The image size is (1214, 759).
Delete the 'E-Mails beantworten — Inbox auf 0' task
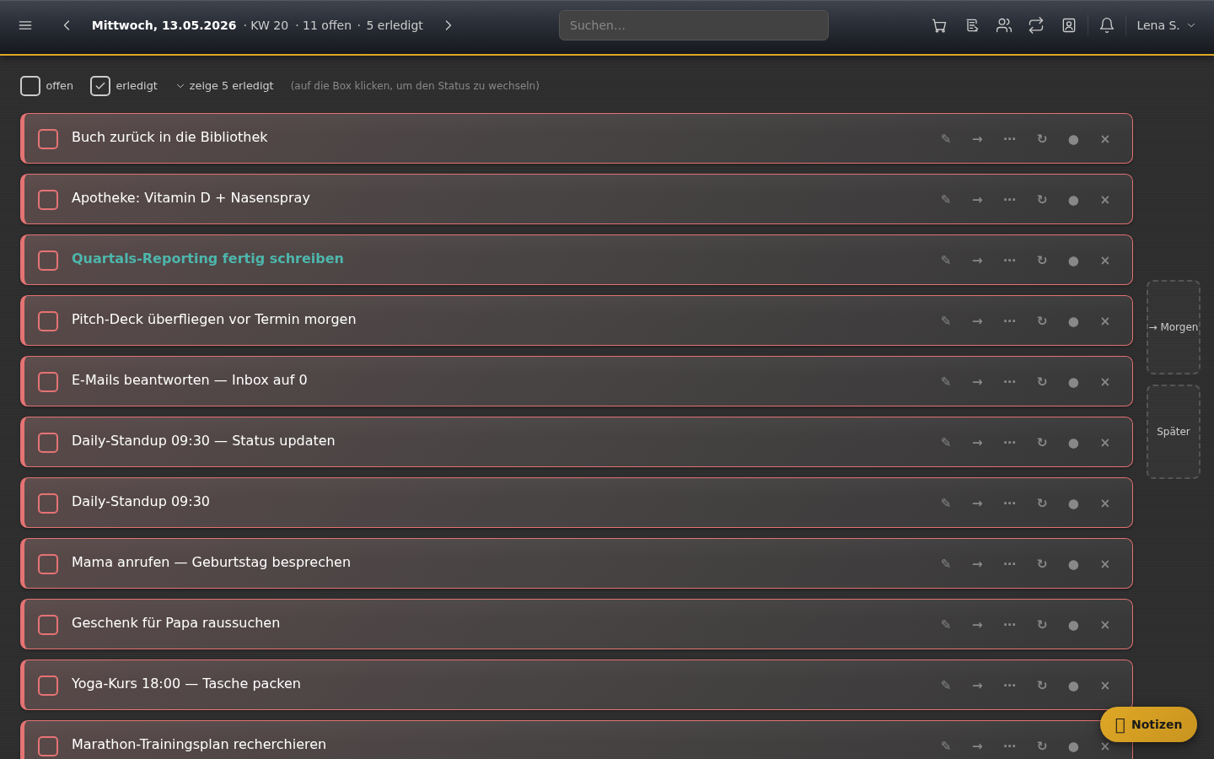[1105, 381]
